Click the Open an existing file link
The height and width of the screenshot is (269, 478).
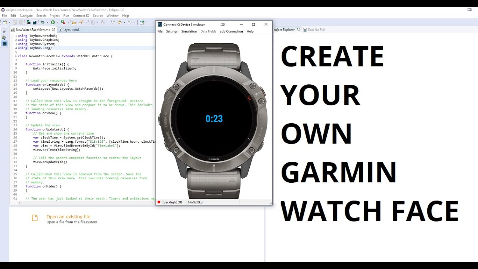pos(68,217)
